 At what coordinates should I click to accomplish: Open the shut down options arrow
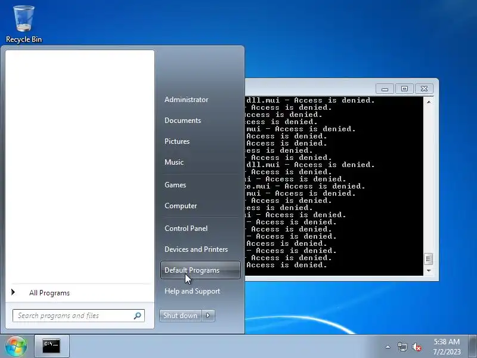pos(208,316)
